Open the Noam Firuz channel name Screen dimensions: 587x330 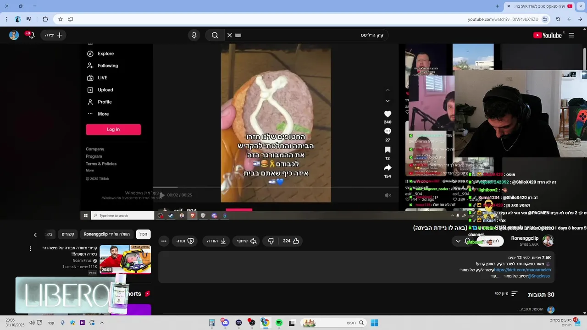pos(82,260)
